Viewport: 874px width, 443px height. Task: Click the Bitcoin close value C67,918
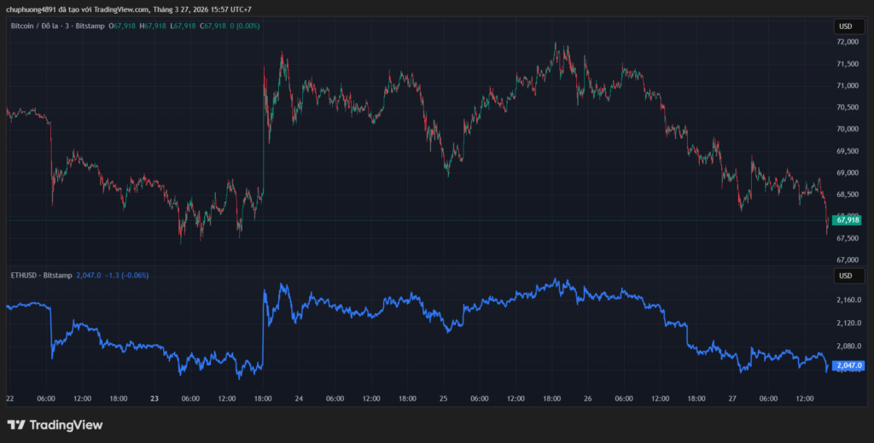210,26
